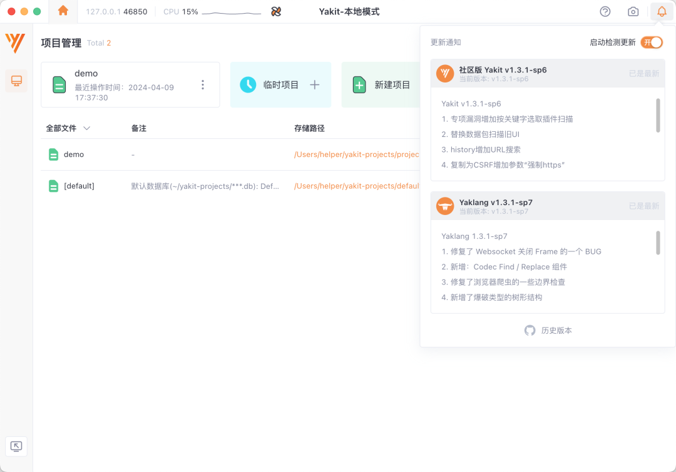The image size is (676, 472).
Task: Click the 默认数据库 remark cell
Action: point(205,186)
